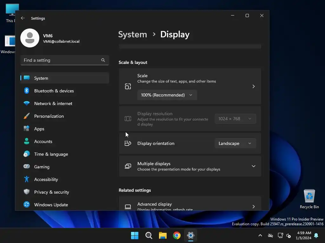This screenshot has height=243, width=325.
Task: Click the Settings gear in the taskbar
Action: click(x=191, y=235)
